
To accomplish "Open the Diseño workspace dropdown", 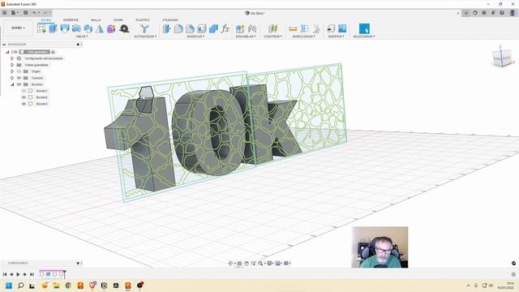I will pyautogui.click(x=18, y=28).
